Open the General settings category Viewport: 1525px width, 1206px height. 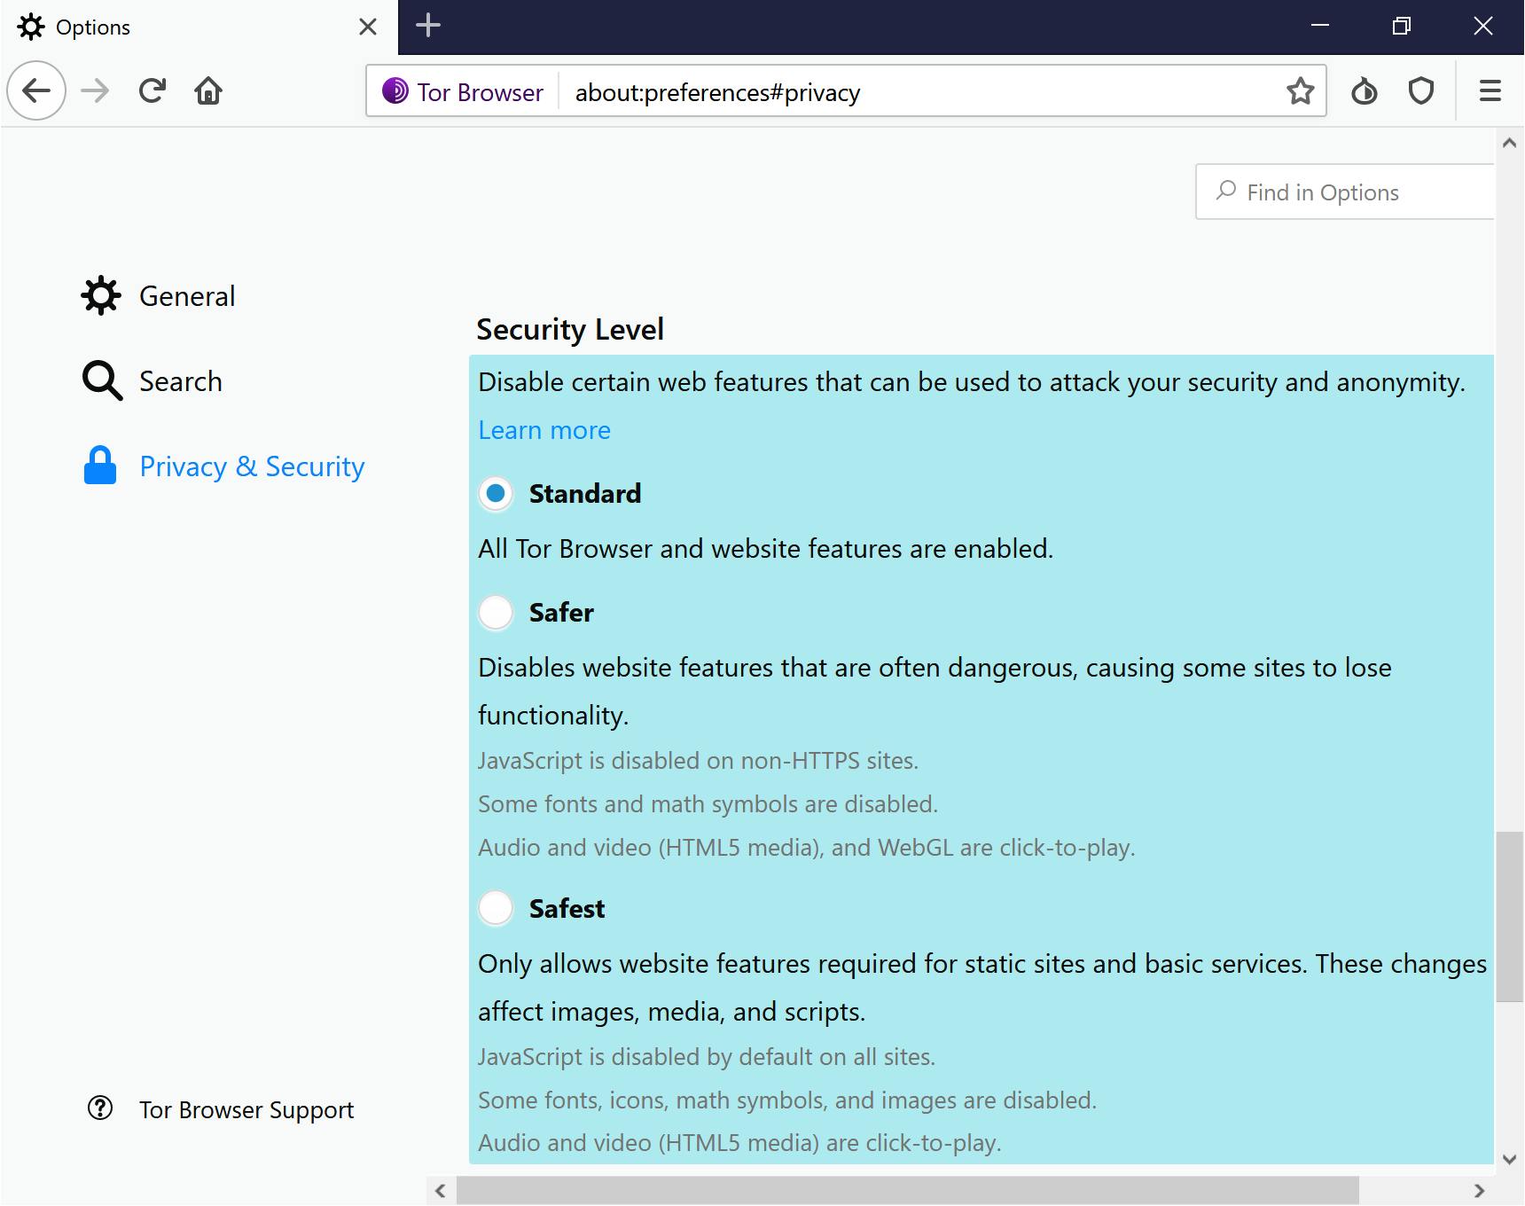[186, 296]
